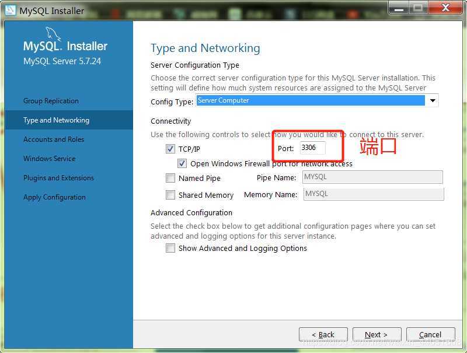This screenshot has width=467, height=353.
Task: Open the Config Type dropdown arrow
Action: coord(433,100)
